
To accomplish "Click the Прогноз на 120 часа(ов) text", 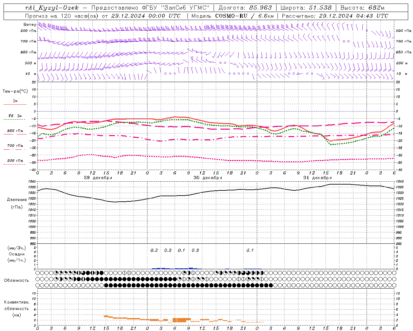I will tap(62, 16).
